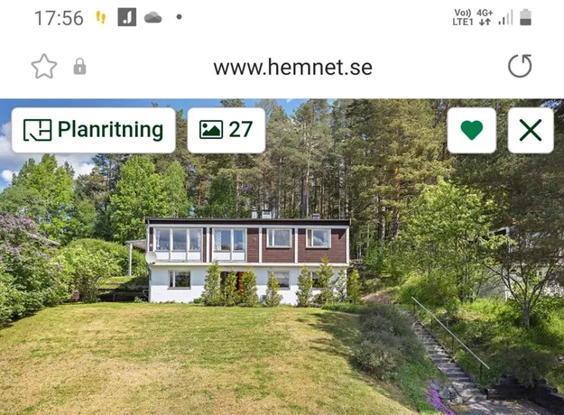
Task: Tap the notification overflow dot
Action: click(x=179, y=17)
